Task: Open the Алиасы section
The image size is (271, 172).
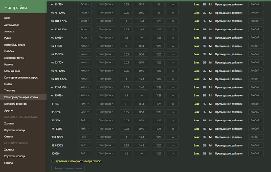Action: [9, 32]
